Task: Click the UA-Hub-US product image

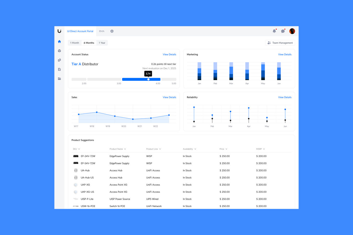Action: coord(76,177)
